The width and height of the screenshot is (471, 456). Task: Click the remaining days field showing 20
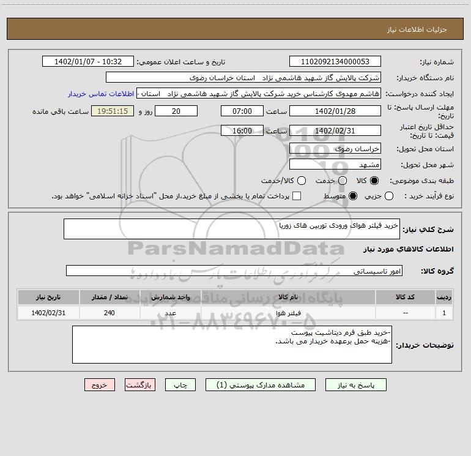click(x=176, y=111)
